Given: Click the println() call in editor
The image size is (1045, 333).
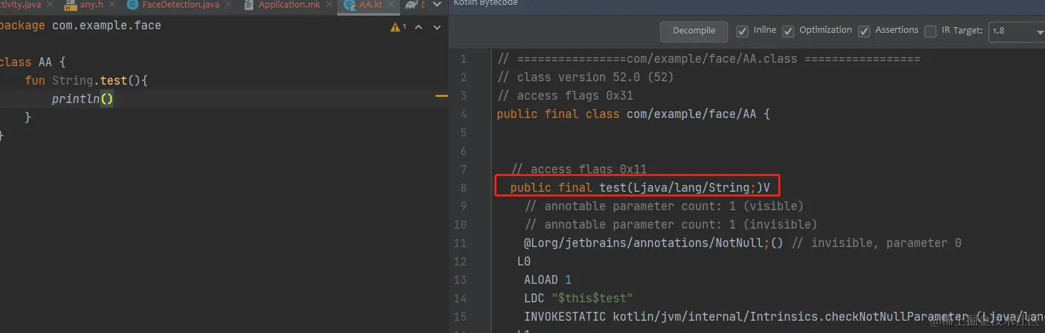Looking at the screenshot, I should point(83,99).
